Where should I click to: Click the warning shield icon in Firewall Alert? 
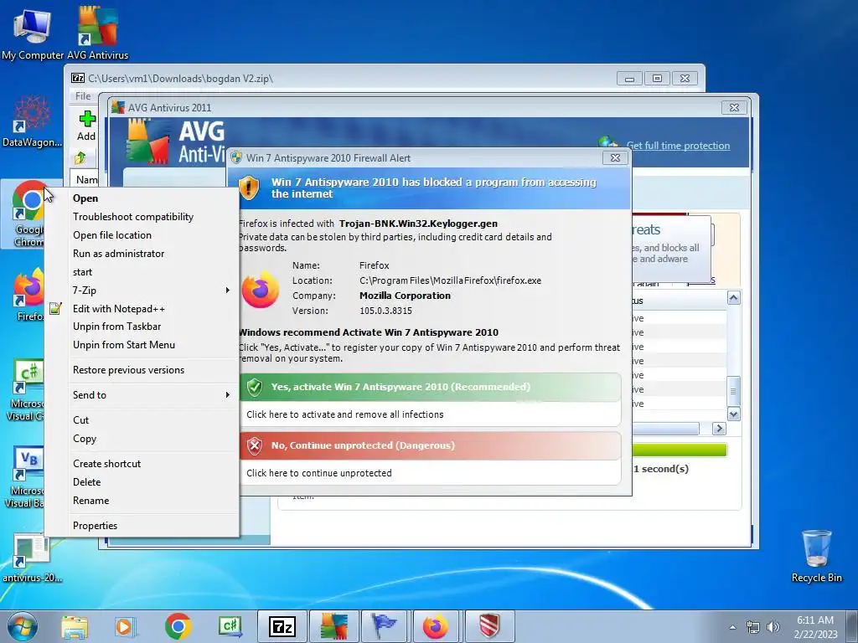pos(249,188)
